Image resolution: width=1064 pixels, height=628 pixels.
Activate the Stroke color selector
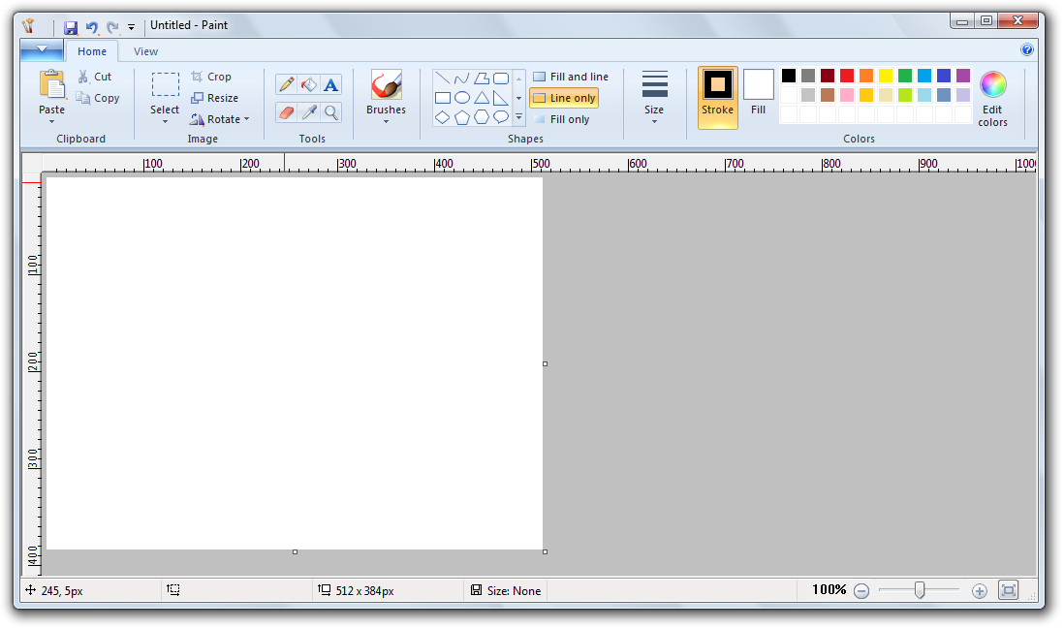point(717,96)
